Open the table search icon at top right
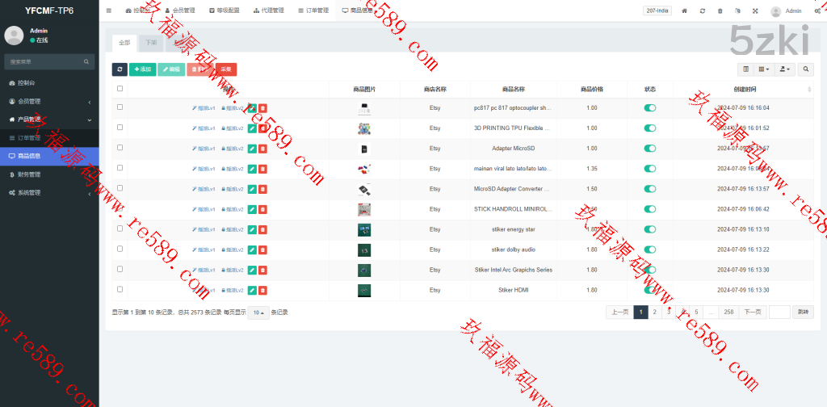827x407 pixels. tap(806, 69)
